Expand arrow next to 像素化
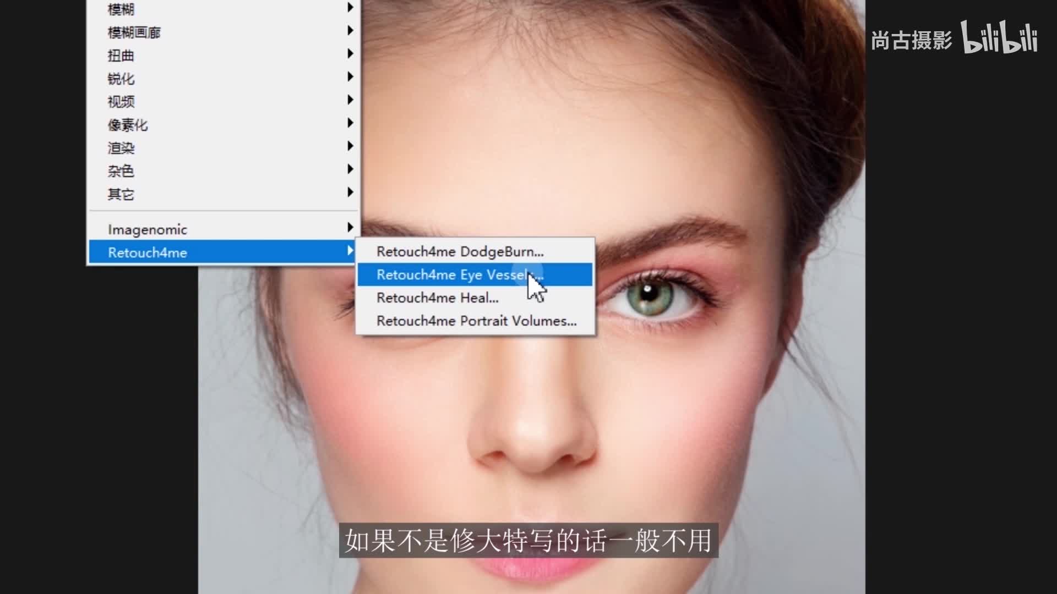The image size is (1057, 594). point(350,123)
